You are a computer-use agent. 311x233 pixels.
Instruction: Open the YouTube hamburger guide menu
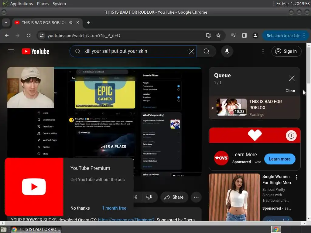pyautogui.click(x=11, y=51)
